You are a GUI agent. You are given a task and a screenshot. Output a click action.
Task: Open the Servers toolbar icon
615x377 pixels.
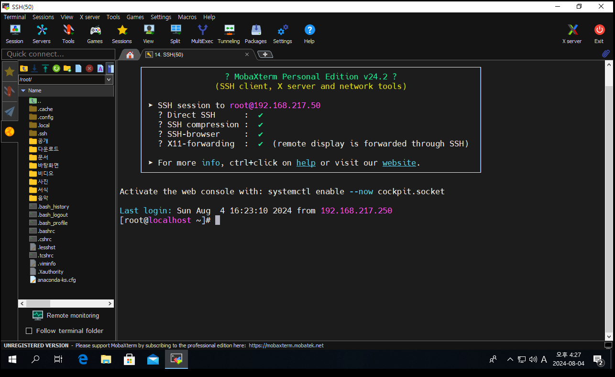coord(42,33)
